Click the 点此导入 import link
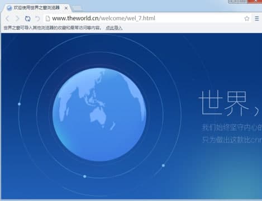 pyautogui.click(x=114, y=28)
